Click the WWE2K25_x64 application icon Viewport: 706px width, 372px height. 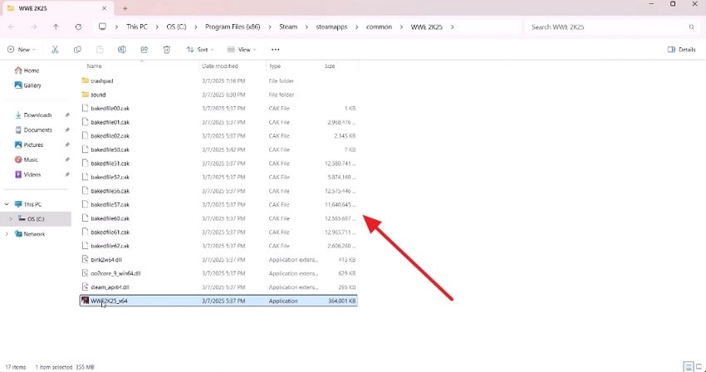[x=85, y=301]
